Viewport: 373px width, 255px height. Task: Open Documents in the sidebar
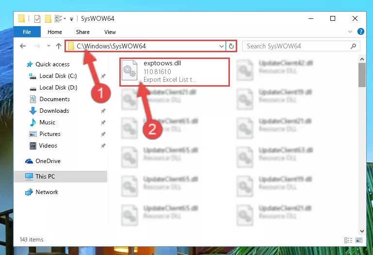(54, 99)
